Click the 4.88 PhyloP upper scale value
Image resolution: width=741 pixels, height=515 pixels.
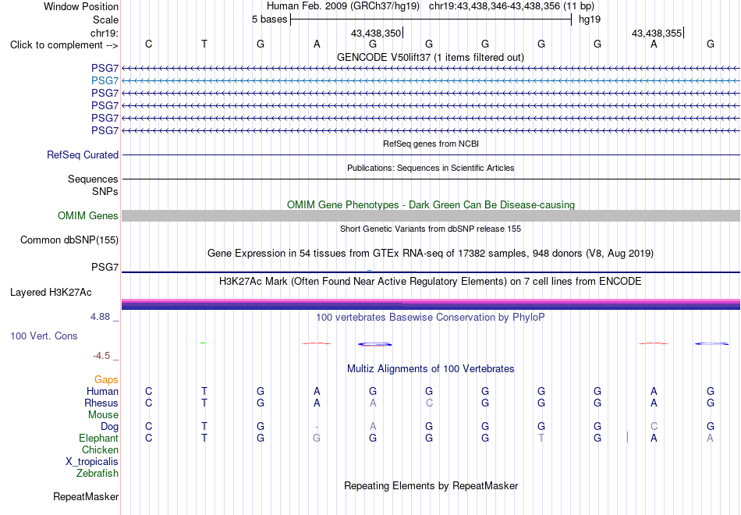[100, 317]
